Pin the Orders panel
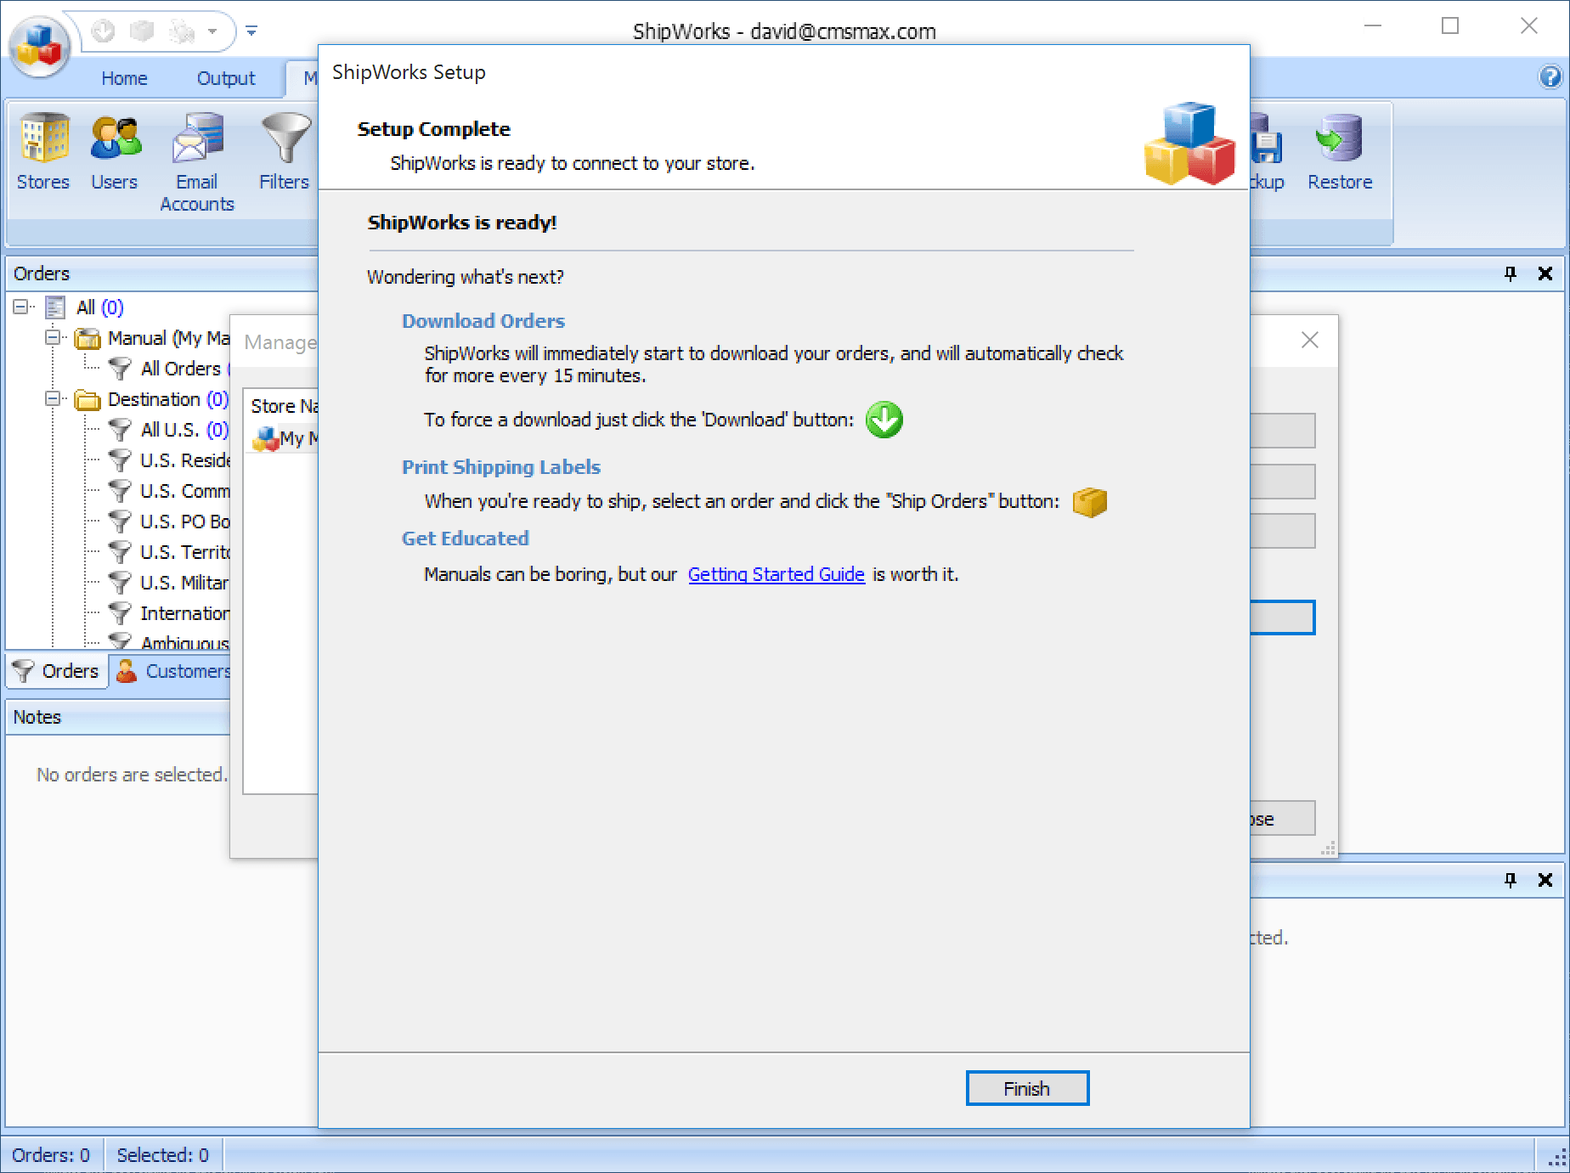The height and width of the screenshot is (1173, 1570). click(1511, 274)
